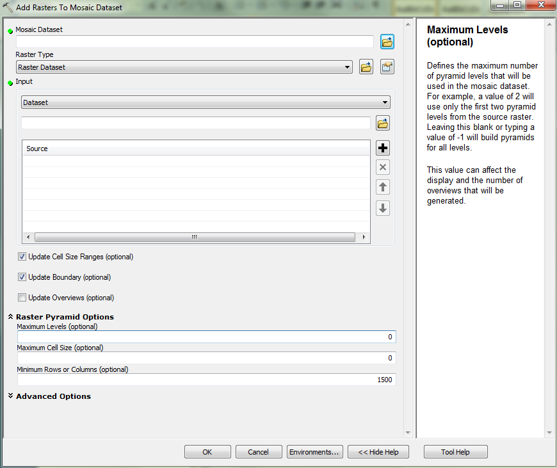
Task: Minimize the Add Rasters dialog
Action: point(500,5)
